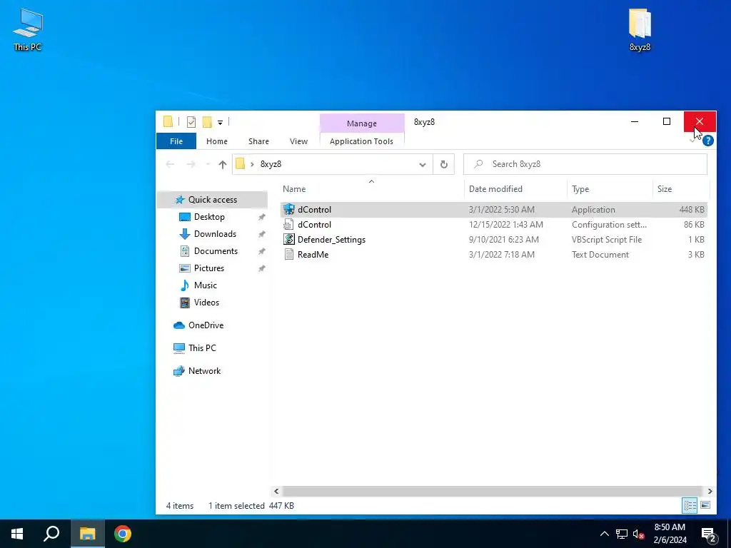Refresh the 8xyz8 folder view
This screenshot has width=731, height=548.
coord(443,164)
